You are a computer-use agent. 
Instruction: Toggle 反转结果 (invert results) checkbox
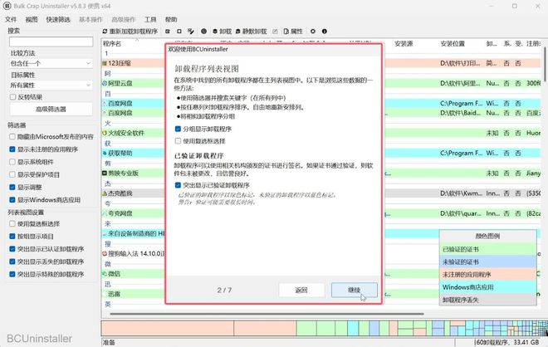[13, 97]
